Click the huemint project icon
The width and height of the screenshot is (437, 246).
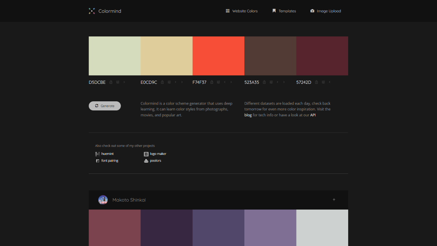[97, 153]
